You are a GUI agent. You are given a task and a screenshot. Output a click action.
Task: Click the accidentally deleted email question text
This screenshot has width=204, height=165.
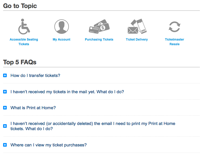93,126
